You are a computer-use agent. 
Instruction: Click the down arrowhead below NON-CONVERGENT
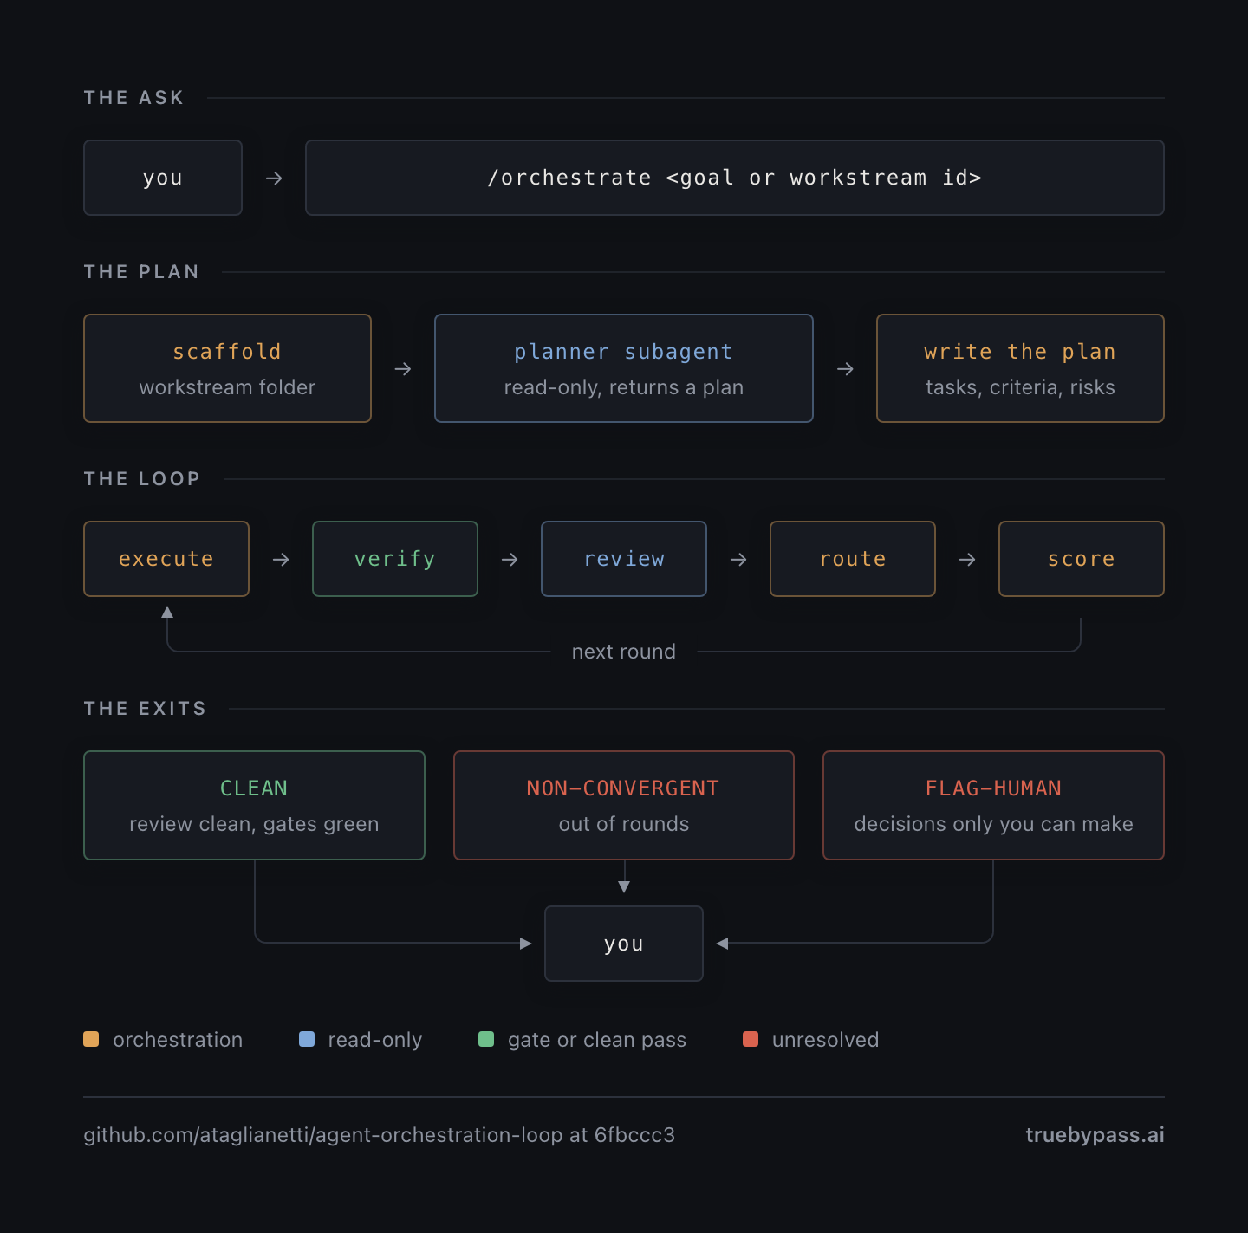tap(624, 886)
